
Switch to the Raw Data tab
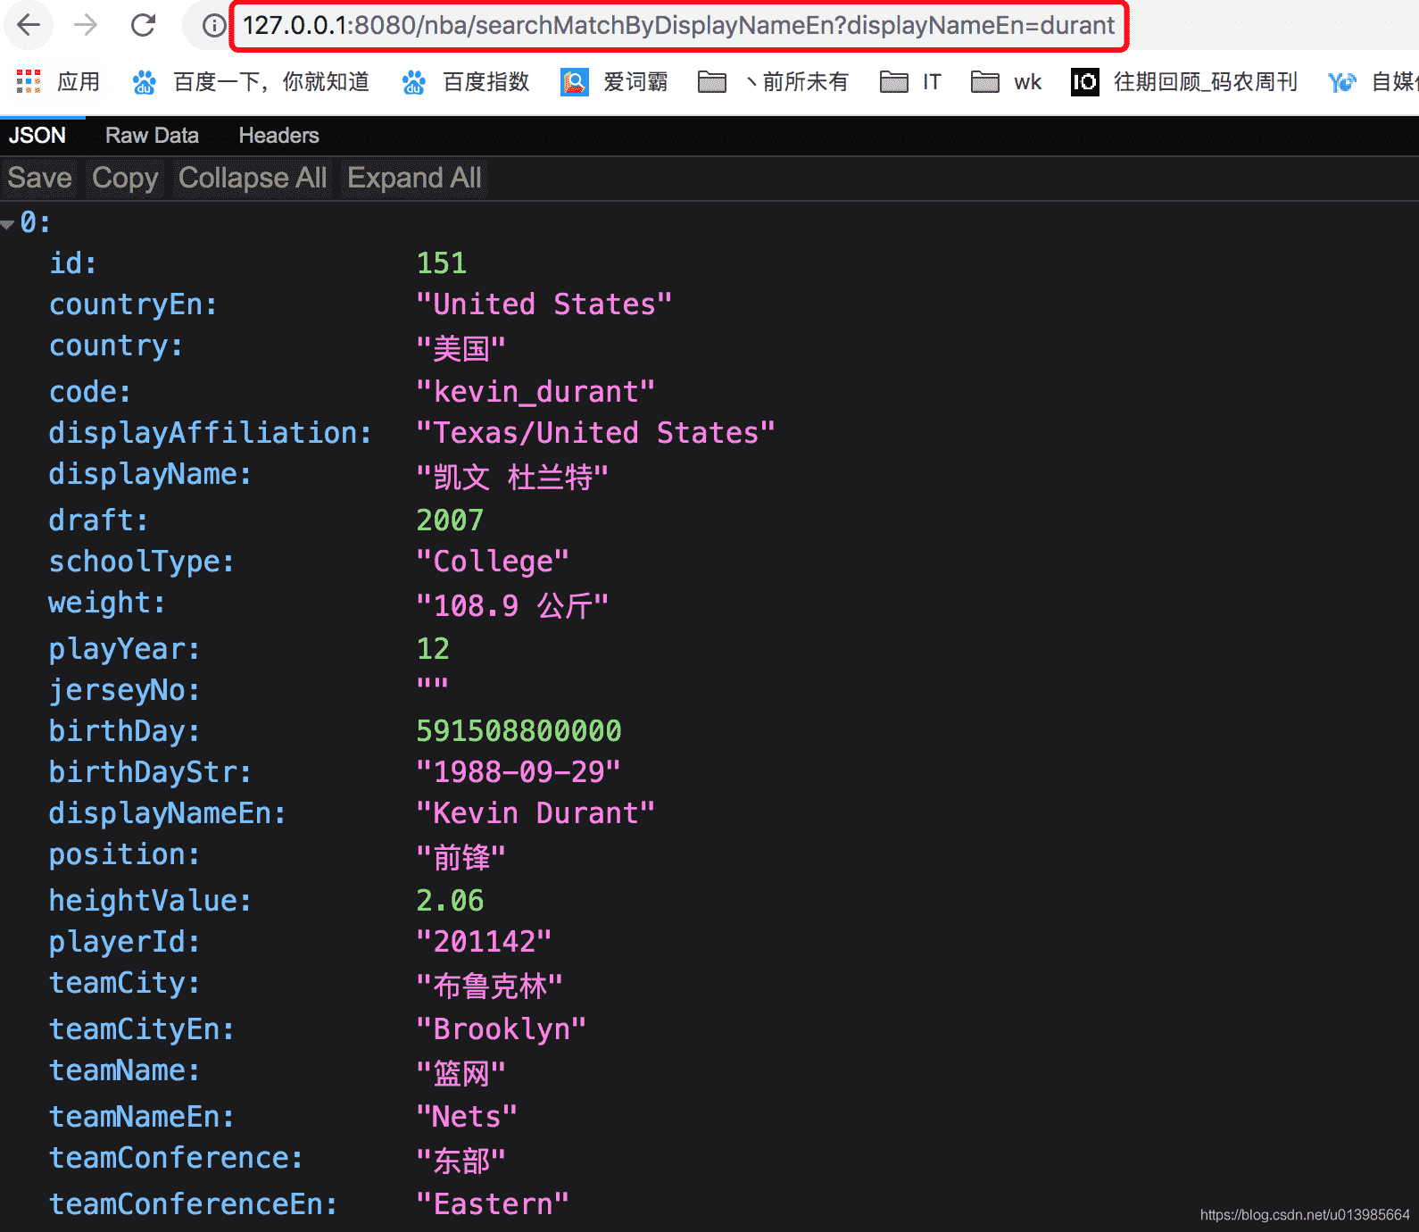152,136
